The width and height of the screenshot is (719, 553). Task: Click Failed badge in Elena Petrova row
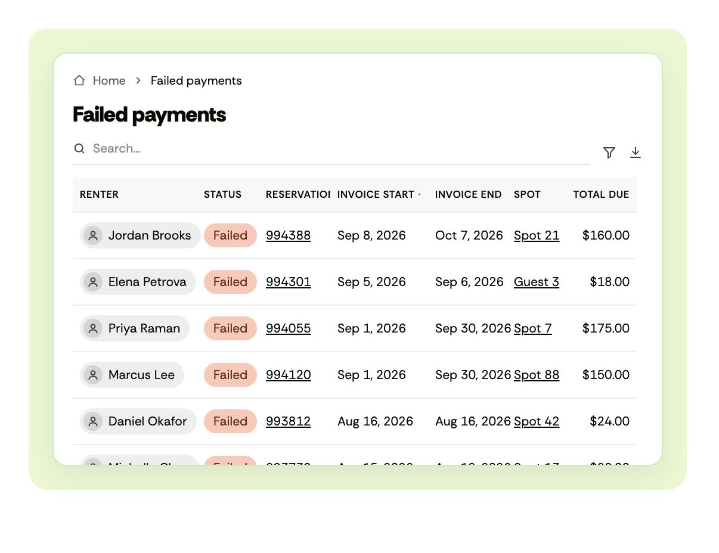230,282
